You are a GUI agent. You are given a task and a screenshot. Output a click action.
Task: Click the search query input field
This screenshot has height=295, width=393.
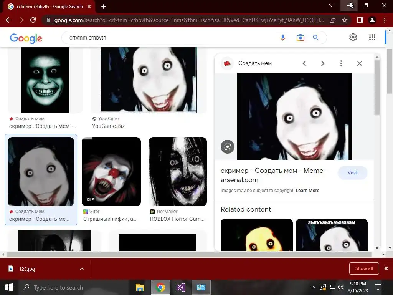pos(170,38)
